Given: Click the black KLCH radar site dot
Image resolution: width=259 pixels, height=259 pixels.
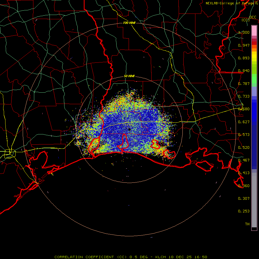Looking at the screenshot, I should pyautogui.click(x=129, y=129).
